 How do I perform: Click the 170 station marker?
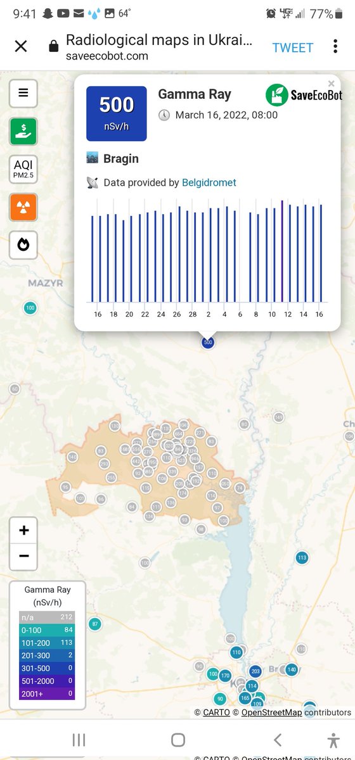(x=225, y=676)
